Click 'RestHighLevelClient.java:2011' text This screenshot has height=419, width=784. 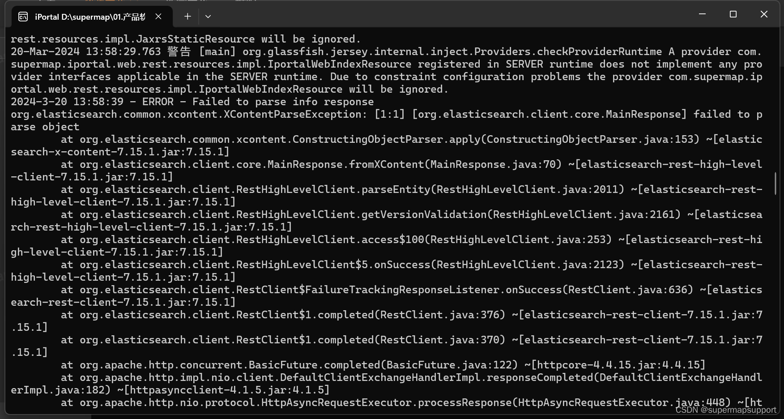pos(527,189)
